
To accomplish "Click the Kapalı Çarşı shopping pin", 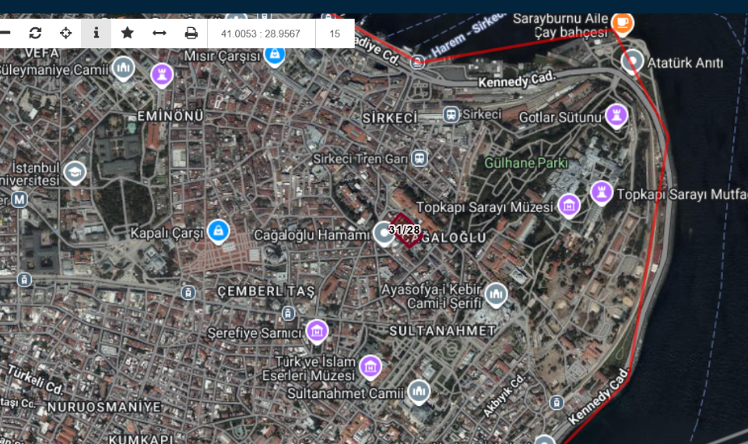I will click(x=219, y=231).
